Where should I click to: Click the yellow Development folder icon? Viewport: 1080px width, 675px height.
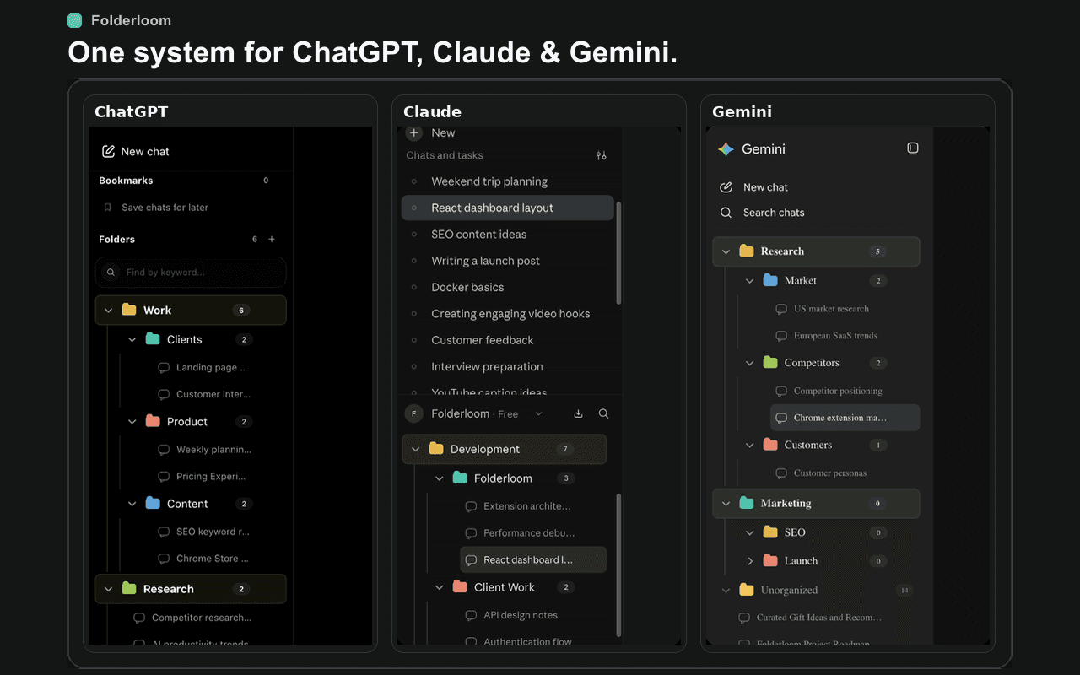point(436,449)
